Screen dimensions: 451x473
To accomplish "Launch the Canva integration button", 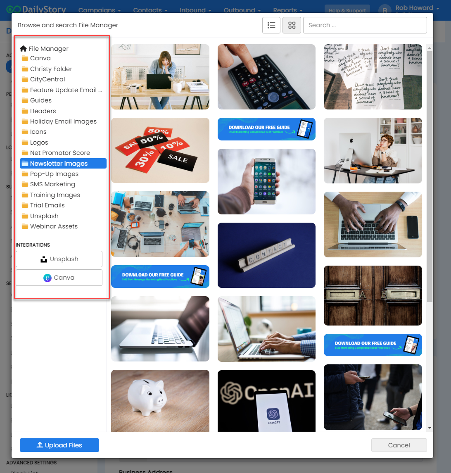I will pyautogui.click(x=59, y=278).
